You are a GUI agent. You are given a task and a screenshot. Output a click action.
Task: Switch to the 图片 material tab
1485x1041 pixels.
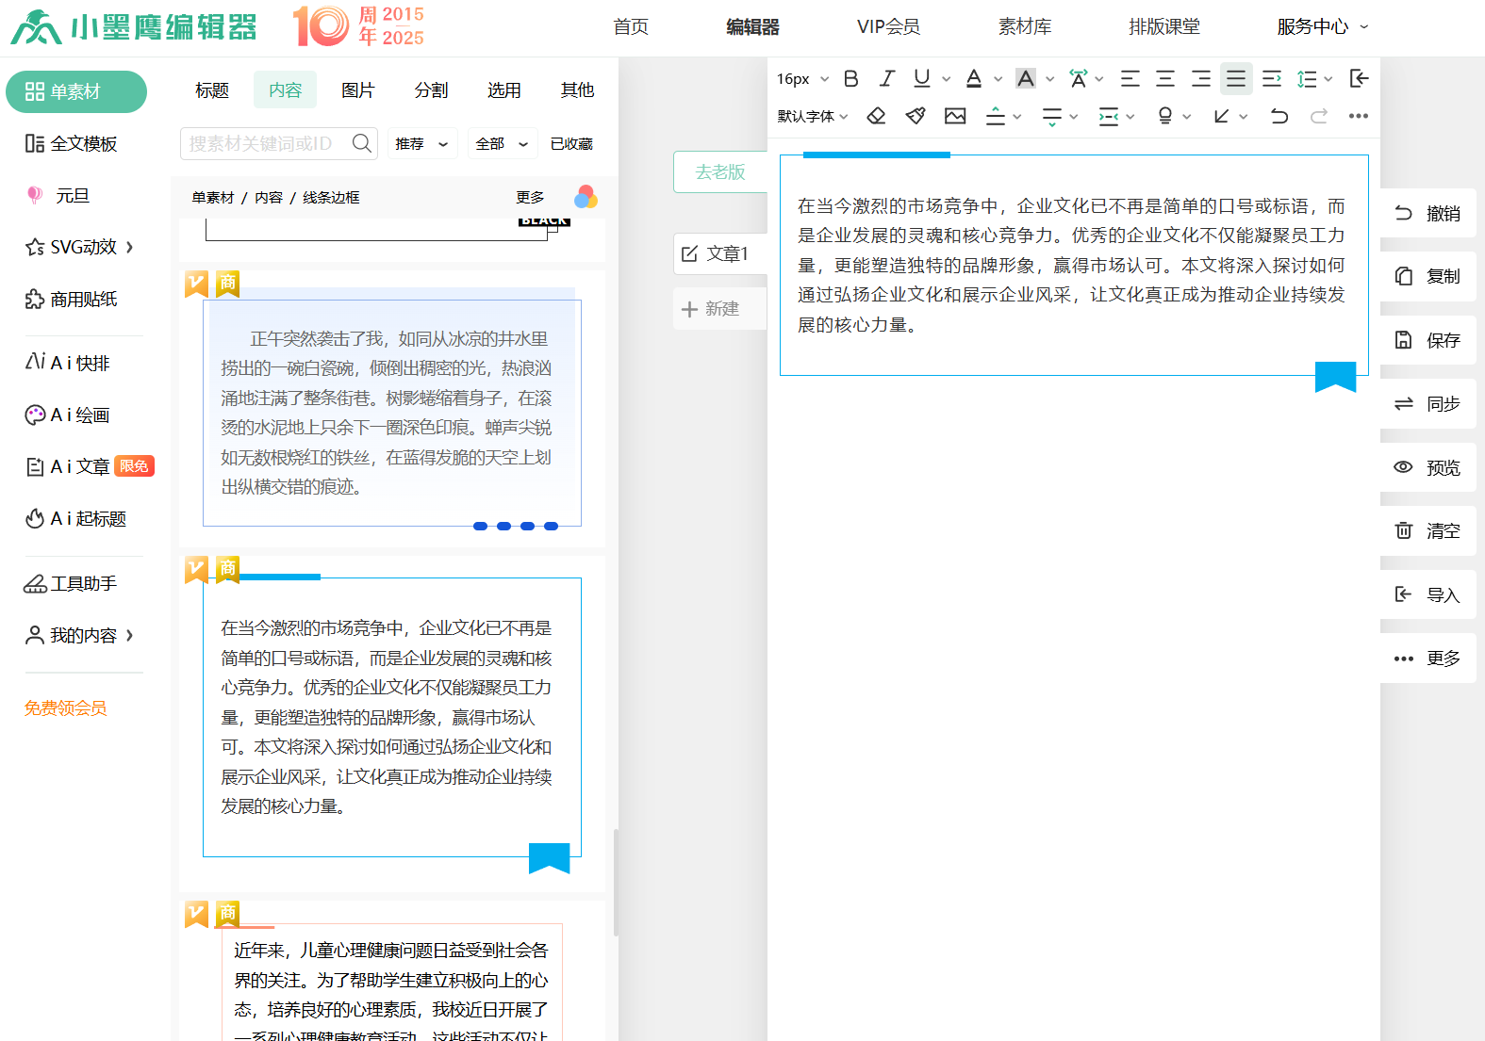click(357, 89)
